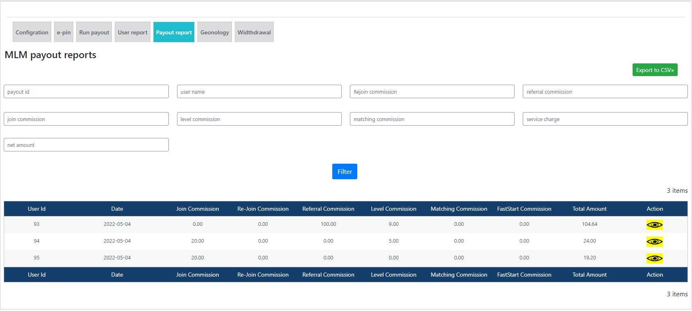Focus the net amount filter field
Viewport: 692px width, 311px height.
tap(86, 145)
